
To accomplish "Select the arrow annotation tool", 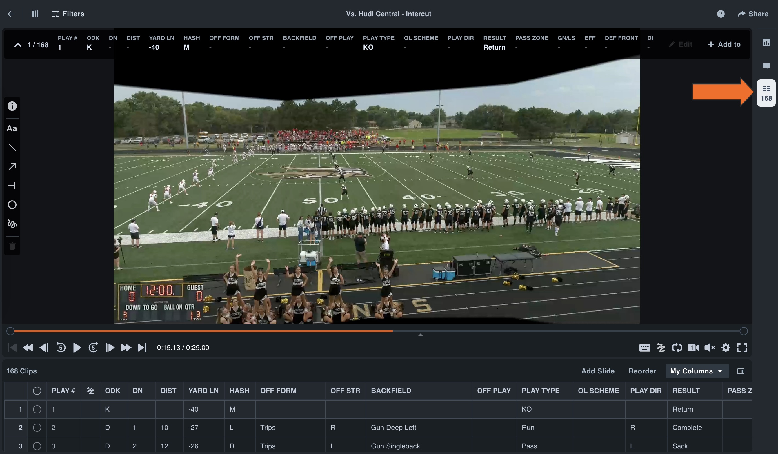I will tap(12, 166).
